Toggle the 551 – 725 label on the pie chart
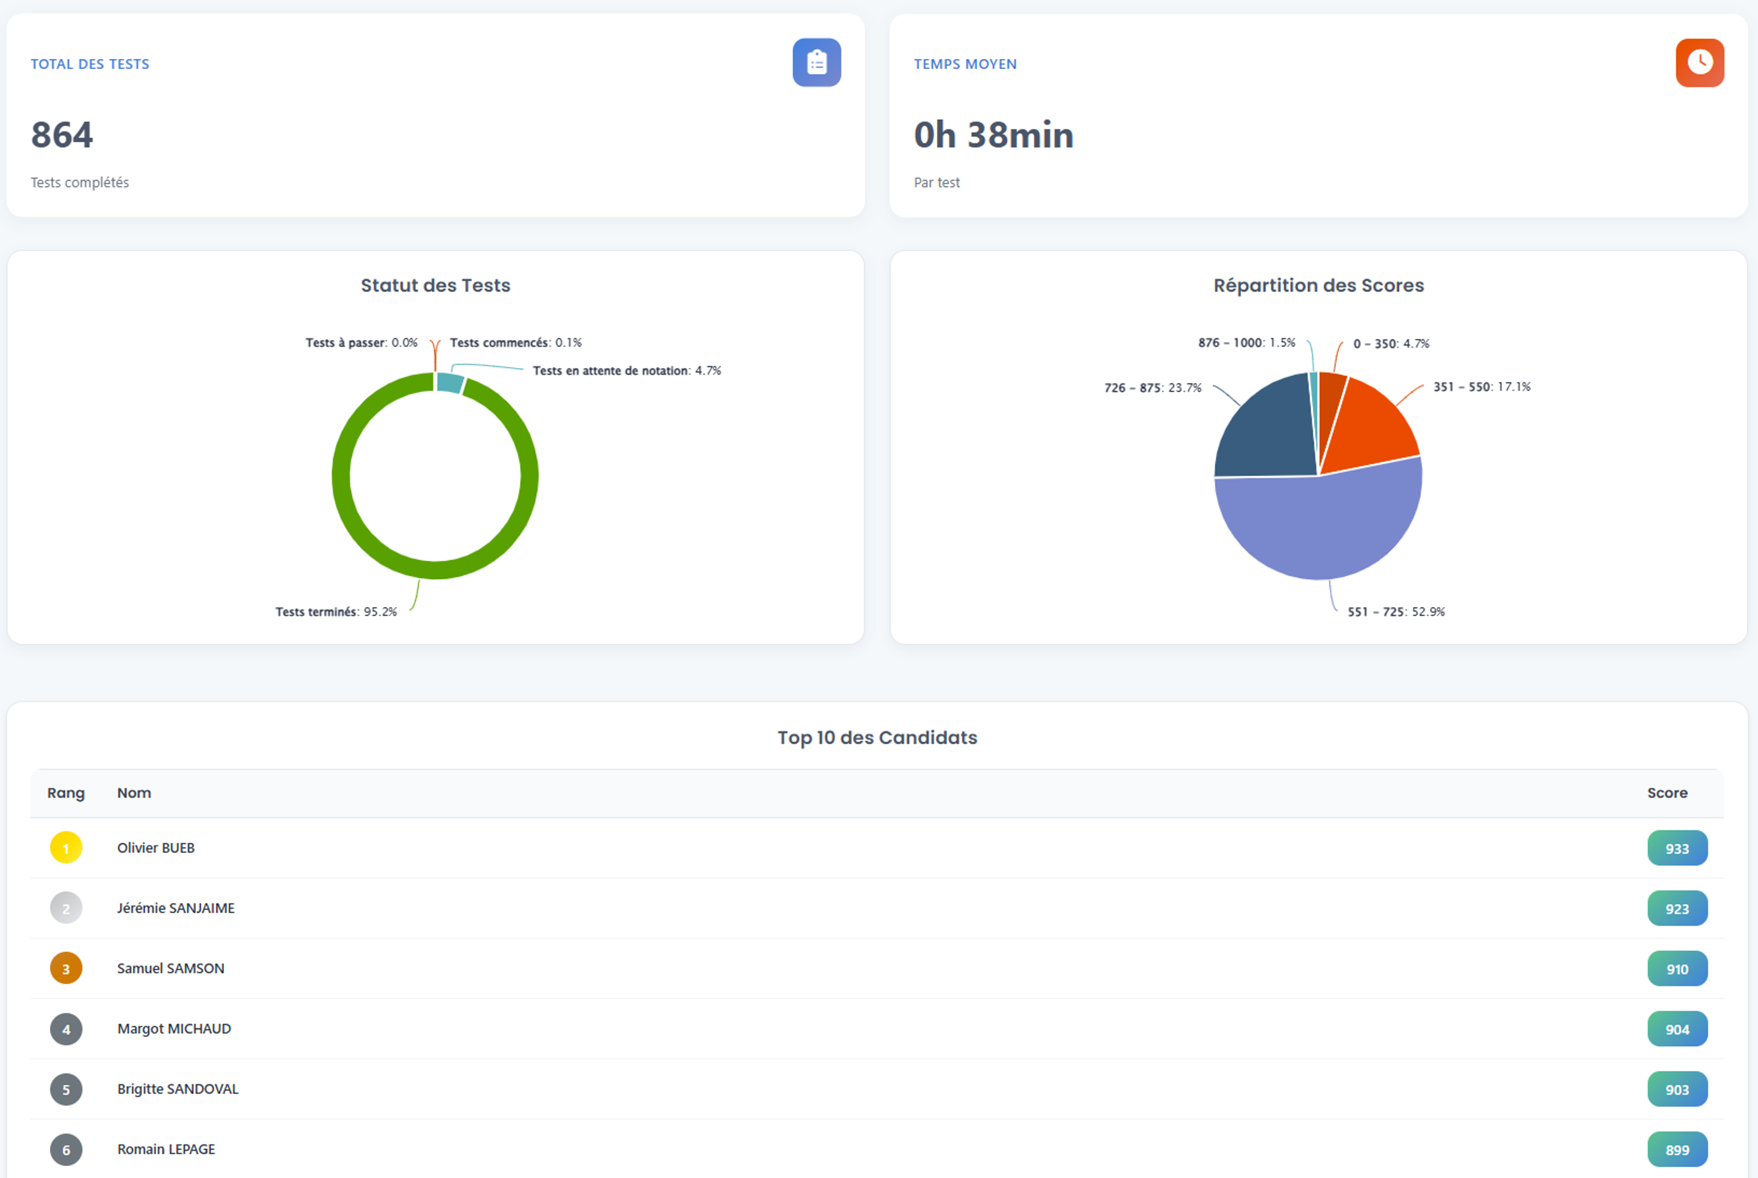 tap(1396, 611)
